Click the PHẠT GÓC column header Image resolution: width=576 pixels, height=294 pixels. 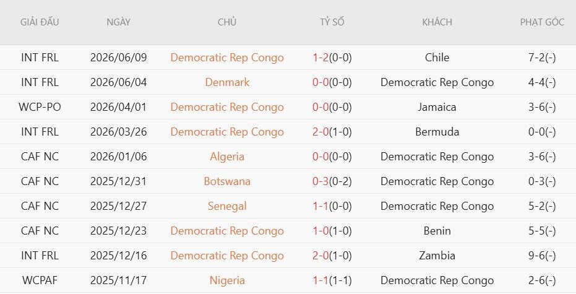point(542,22)
